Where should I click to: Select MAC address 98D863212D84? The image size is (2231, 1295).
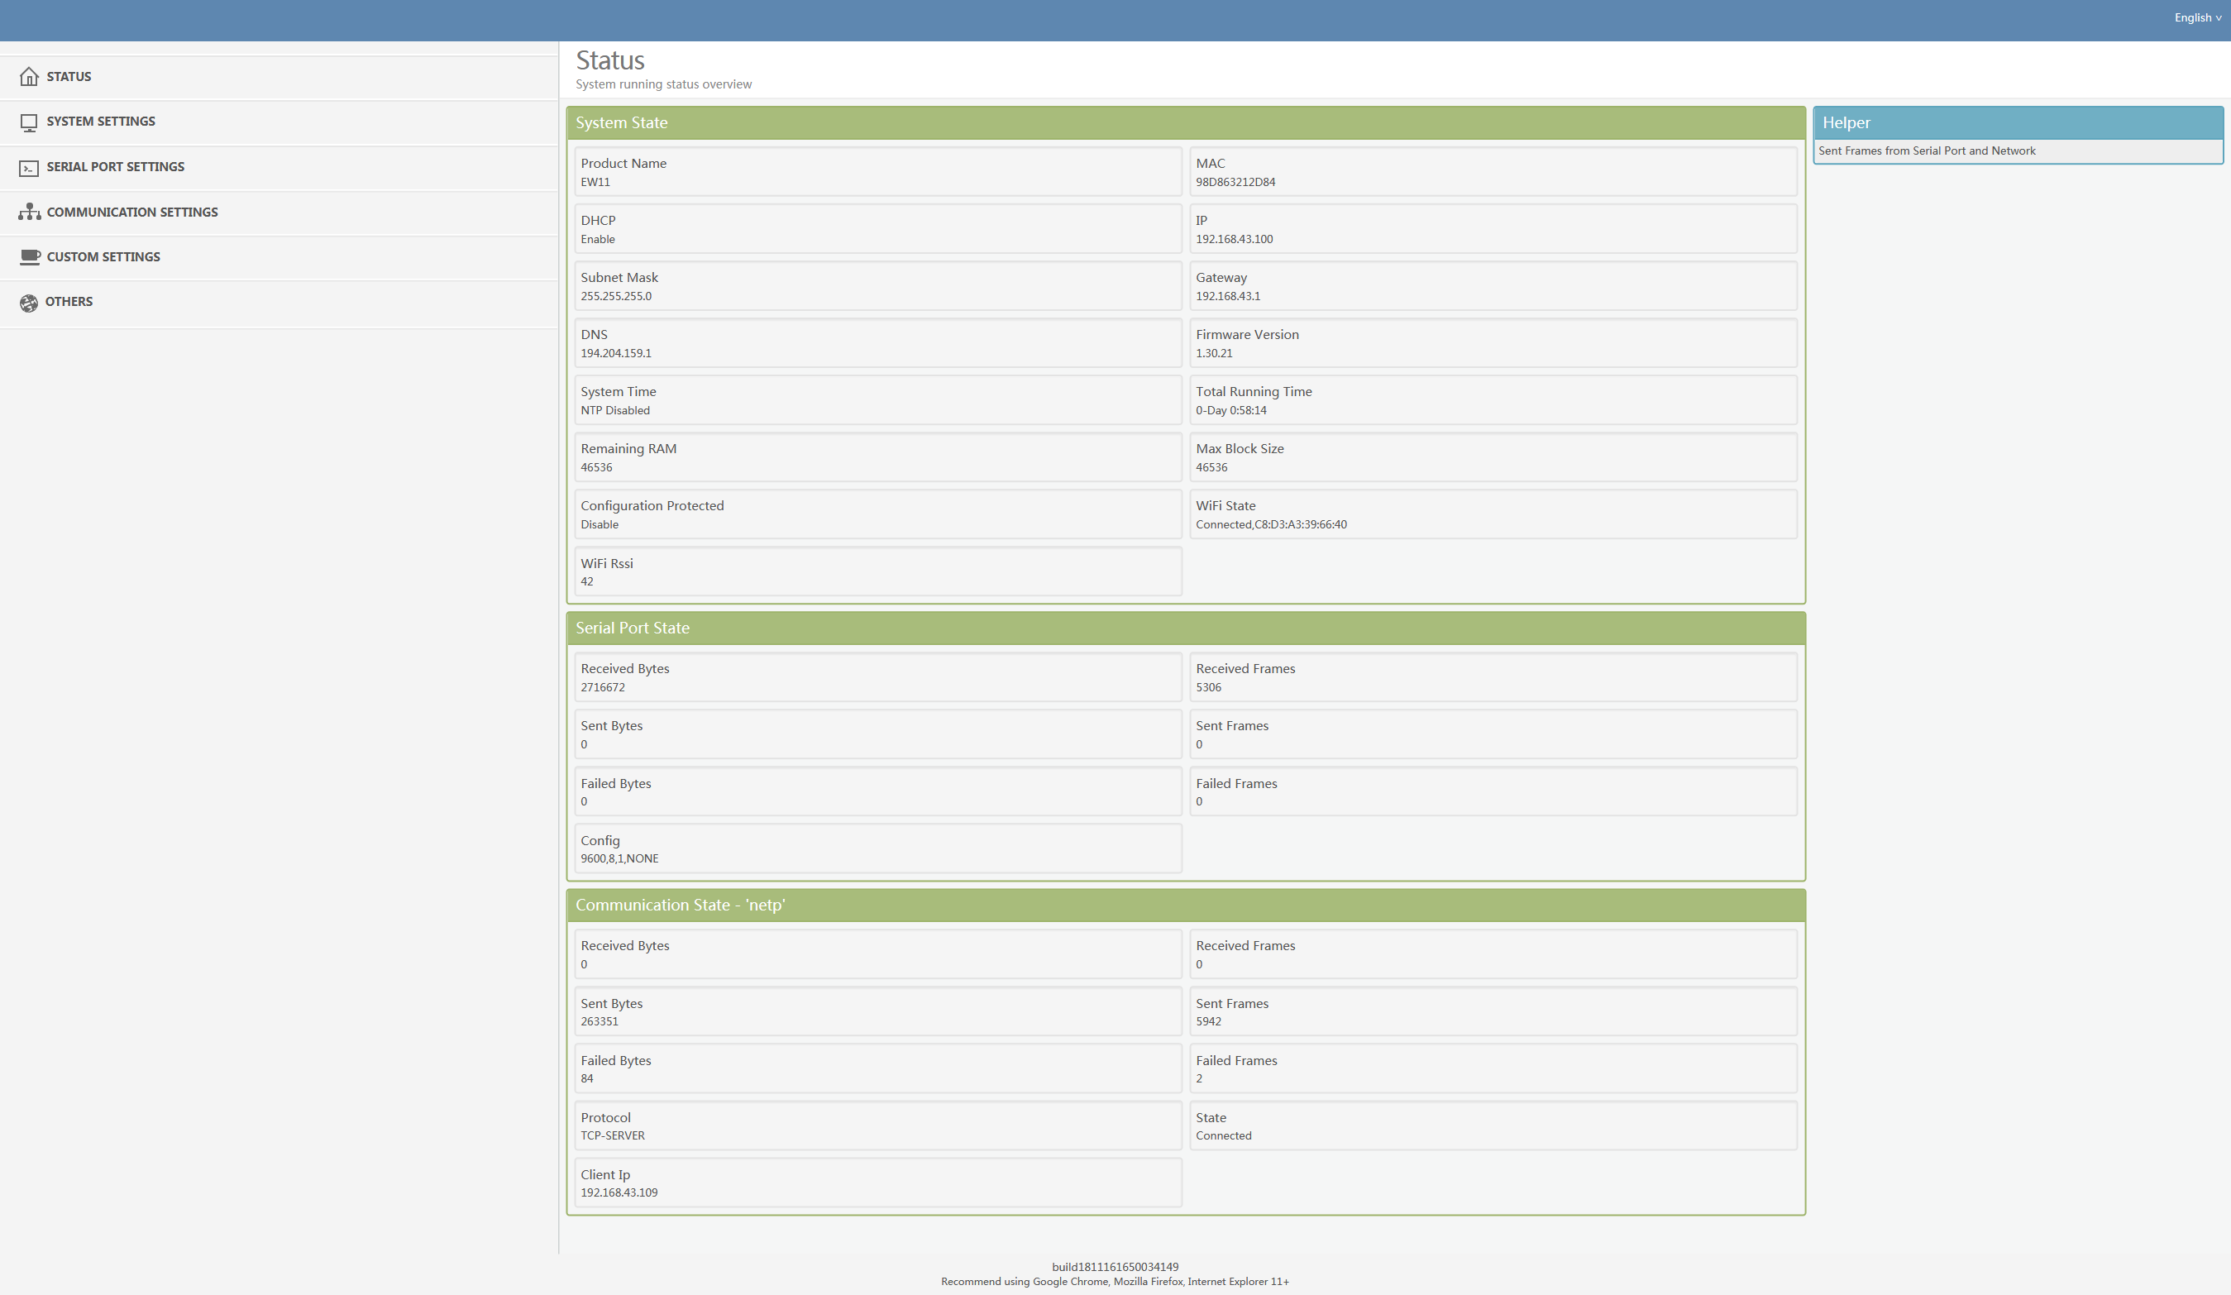(x=1235, y=183)
